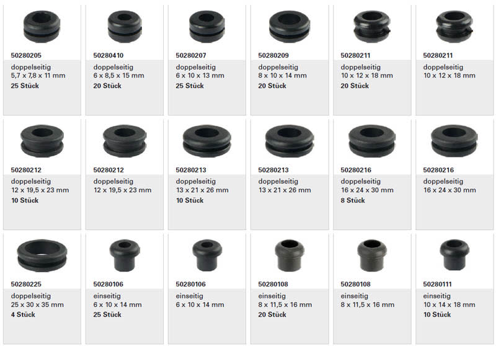Click article number 50280205
Viewport: 496px width, 346px height.
click(x=26, y=55)
